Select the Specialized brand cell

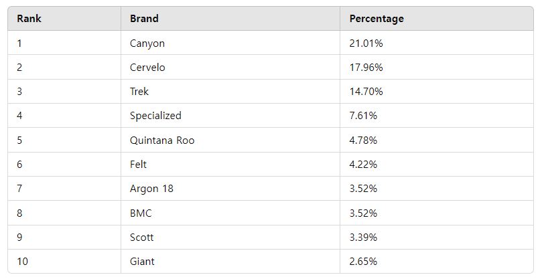click(x=155, y=116)
